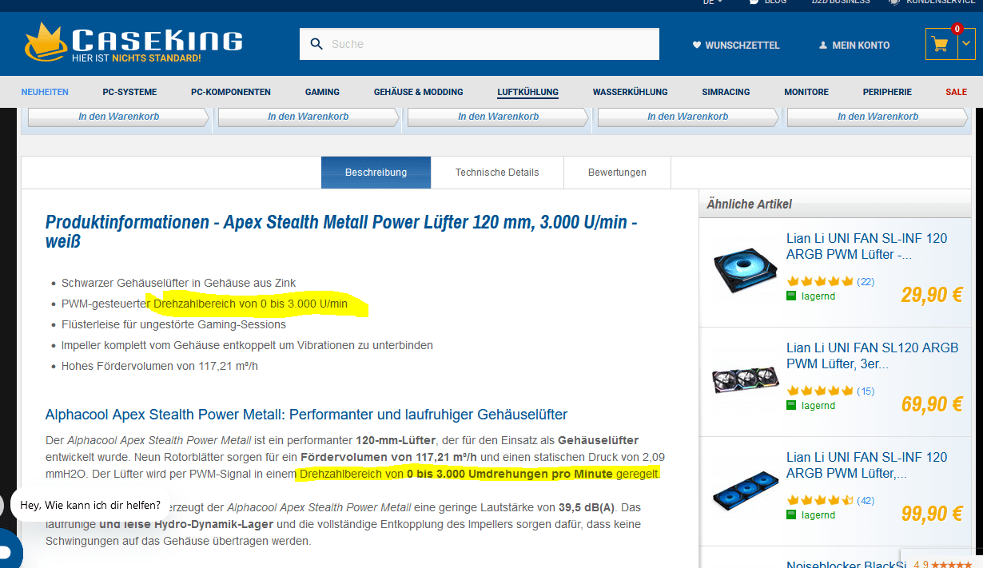Click bullet "Schwarzer Gehäuselüfter in Gehäuse aus Zink"
The image size is (983, 568).
(x=178, y=283)
